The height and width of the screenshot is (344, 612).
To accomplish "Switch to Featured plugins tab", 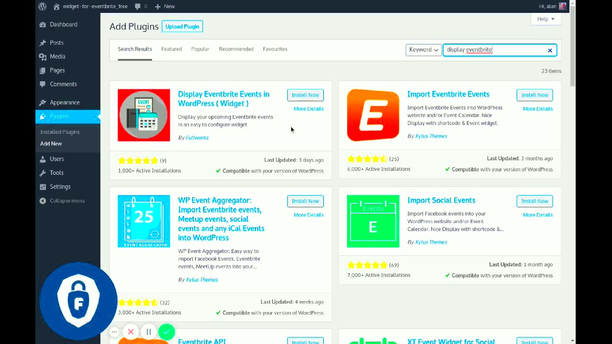I will point(172,49).
